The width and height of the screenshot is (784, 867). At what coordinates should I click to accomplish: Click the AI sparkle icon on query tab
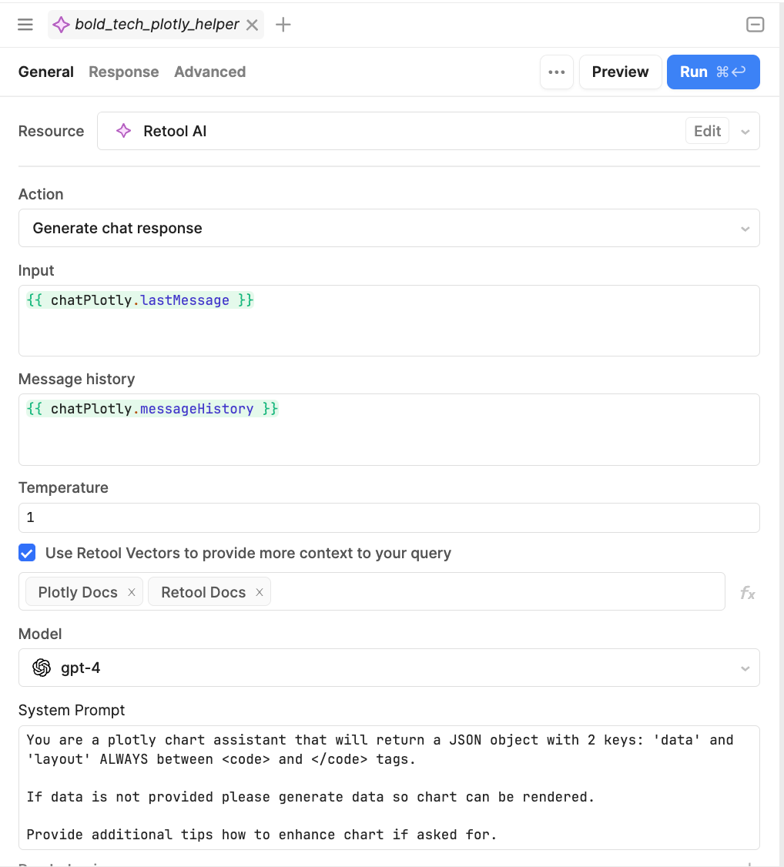click(x=61, y=25)
